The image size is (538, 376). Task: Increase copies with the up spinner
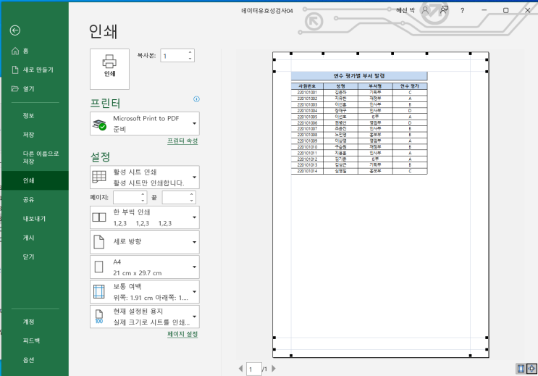pos(190,53)
